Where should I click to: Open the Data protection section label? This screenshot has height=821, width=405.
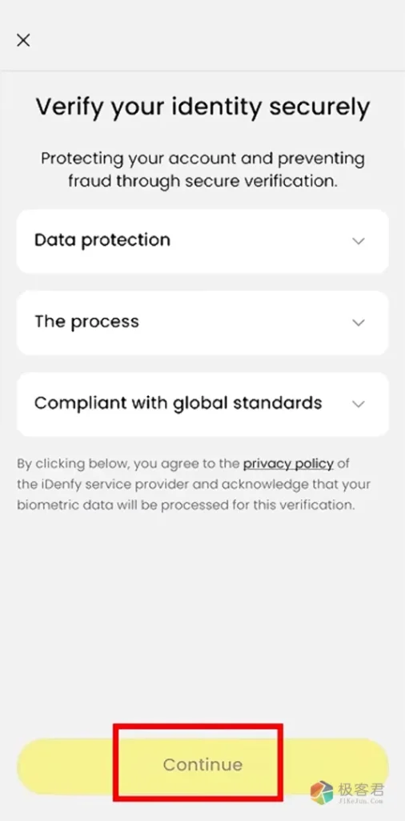102,240
